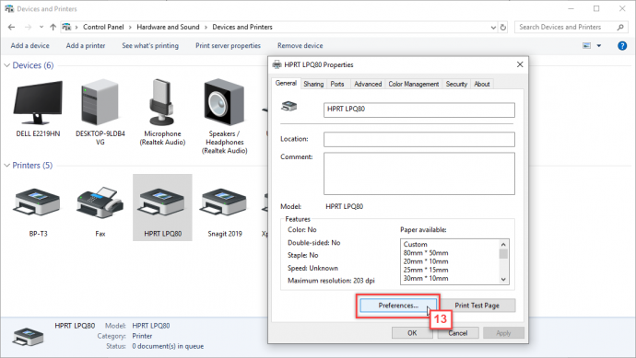636x358 pixels.
Task: Open printer Preferences
Action: click(x=398, y=306)
